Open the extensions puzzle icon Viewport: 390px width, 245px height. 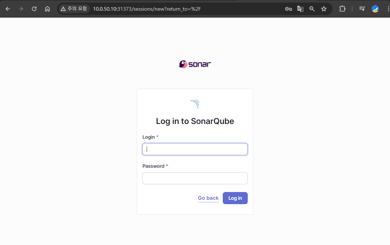(x=342, y=9)
